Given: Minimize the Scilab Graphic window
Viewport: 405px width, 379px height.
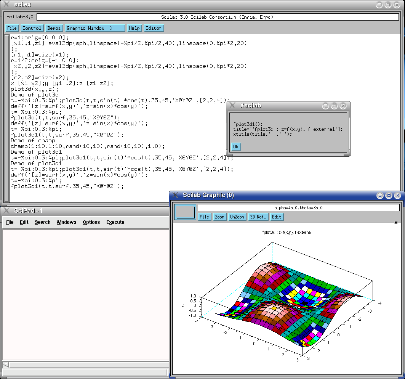Looking at the screenshot, I should coord(380,196).
